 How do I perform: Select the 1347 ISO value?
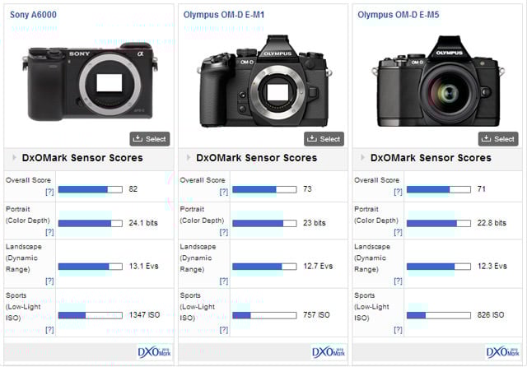(145, 315)
